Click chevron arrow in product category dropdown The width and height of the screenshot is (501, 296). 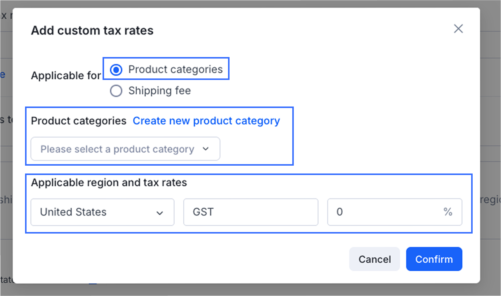[x=206, y=149]
